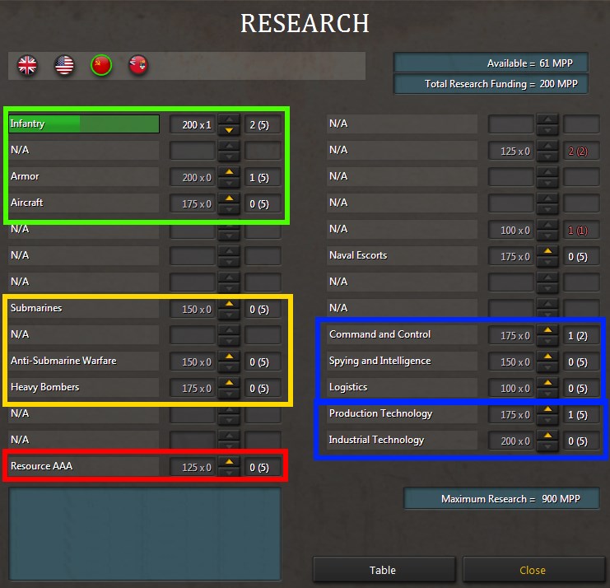Click the Industrial Technology cost 200 x 0

tap(511, 441)
